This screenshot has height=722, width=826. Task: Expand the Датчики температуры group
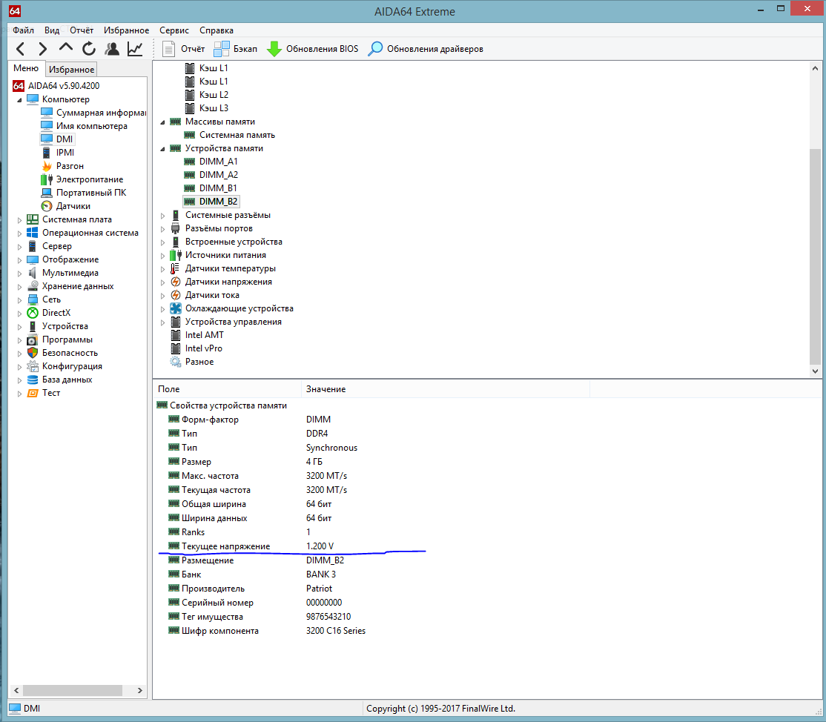pyautogui.click(x=163, y=269)
